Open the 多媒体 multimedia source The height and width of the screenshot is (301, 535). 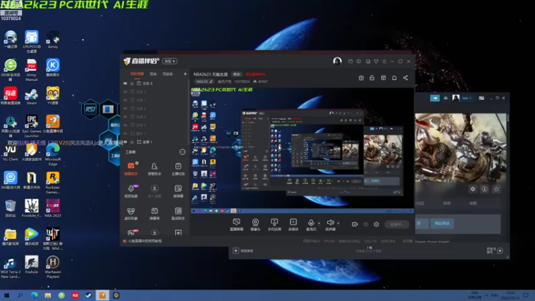pyautogui.click(x=293, y=225)
